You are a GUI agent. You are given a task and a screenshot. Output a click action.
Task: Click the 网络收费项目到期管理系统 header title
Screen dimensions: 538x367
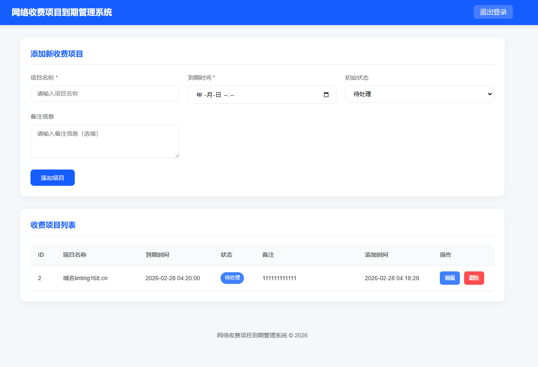62,13
